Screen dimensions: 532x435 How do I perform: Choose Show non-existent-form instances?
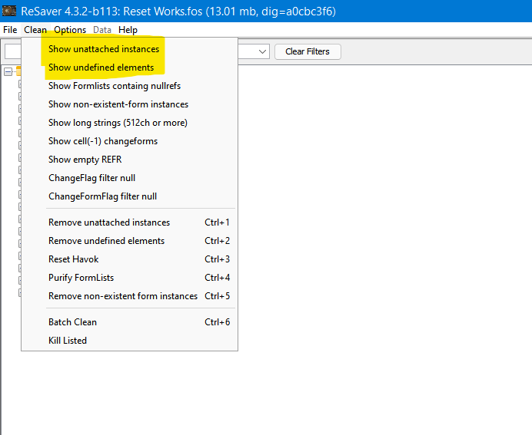(x=118, y=104)
